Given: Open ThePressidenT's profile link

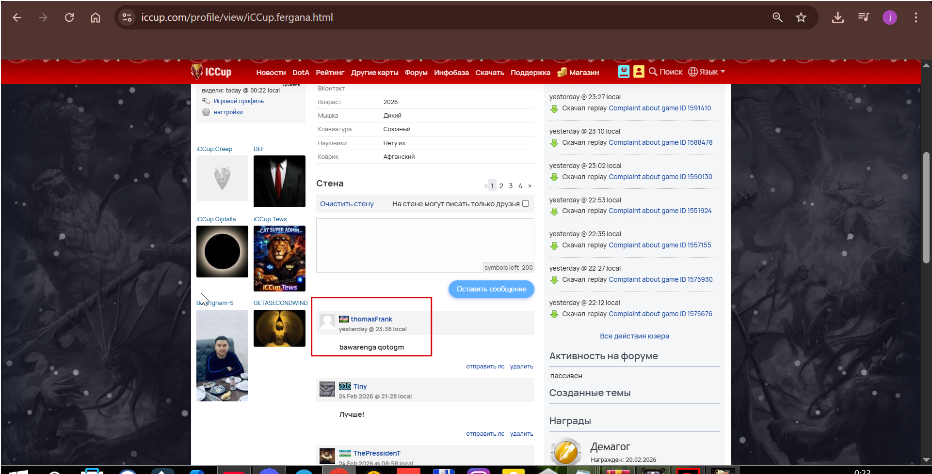Looking at the screenshot, I should 377,453.
